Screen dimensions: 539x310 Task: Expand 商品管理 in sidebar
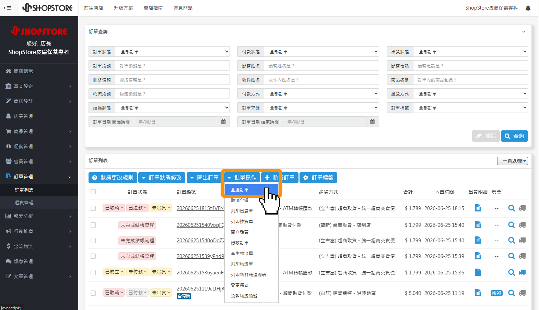39,131
